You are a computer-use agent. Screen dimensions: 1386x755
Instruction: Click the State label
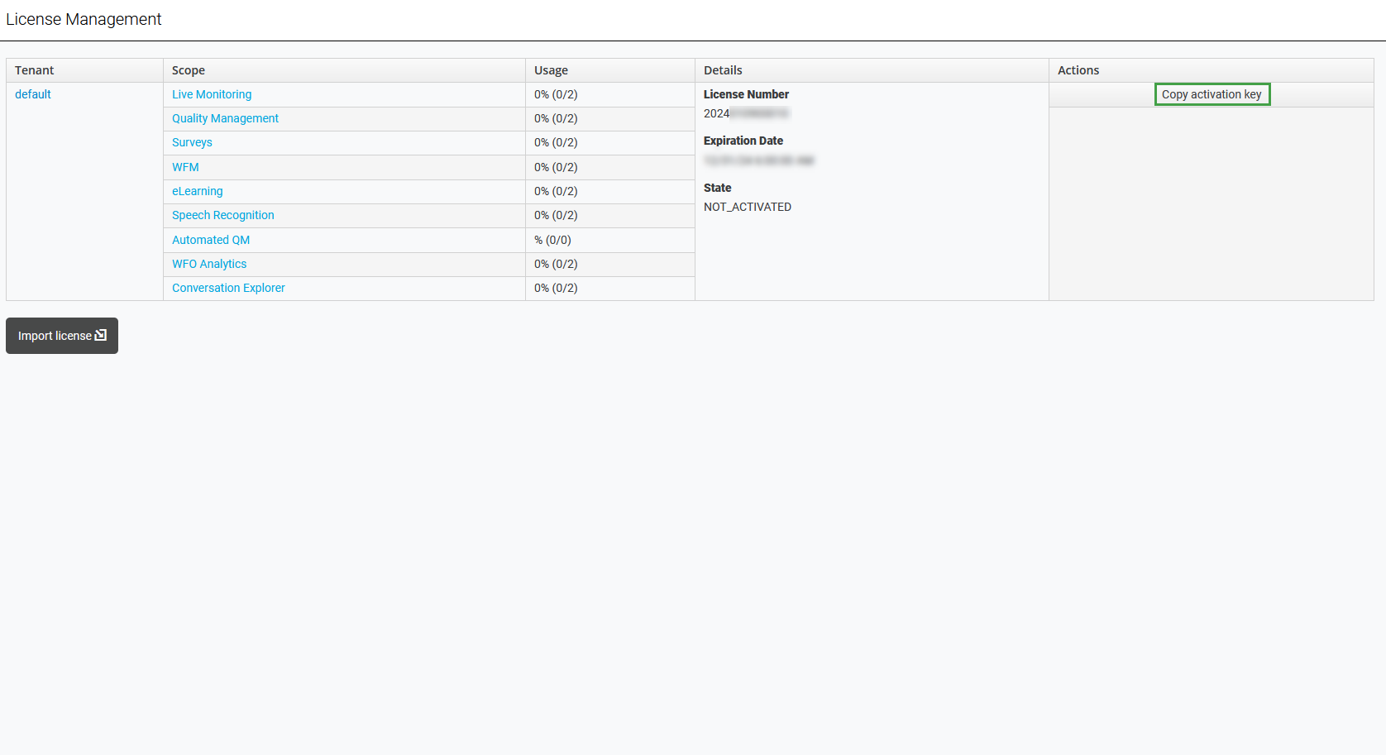(x=718, y=188)
